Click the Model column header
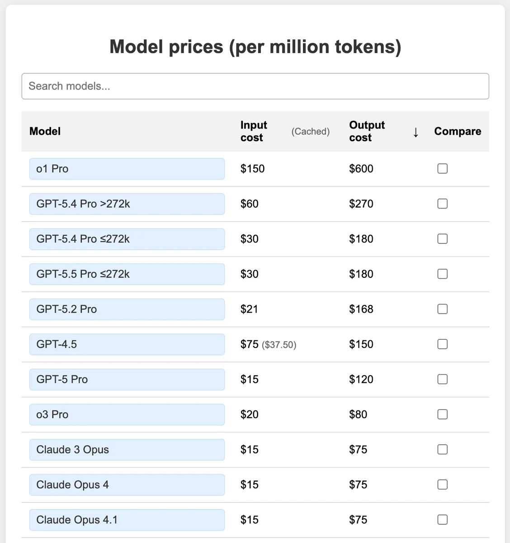 coord(45,131)
